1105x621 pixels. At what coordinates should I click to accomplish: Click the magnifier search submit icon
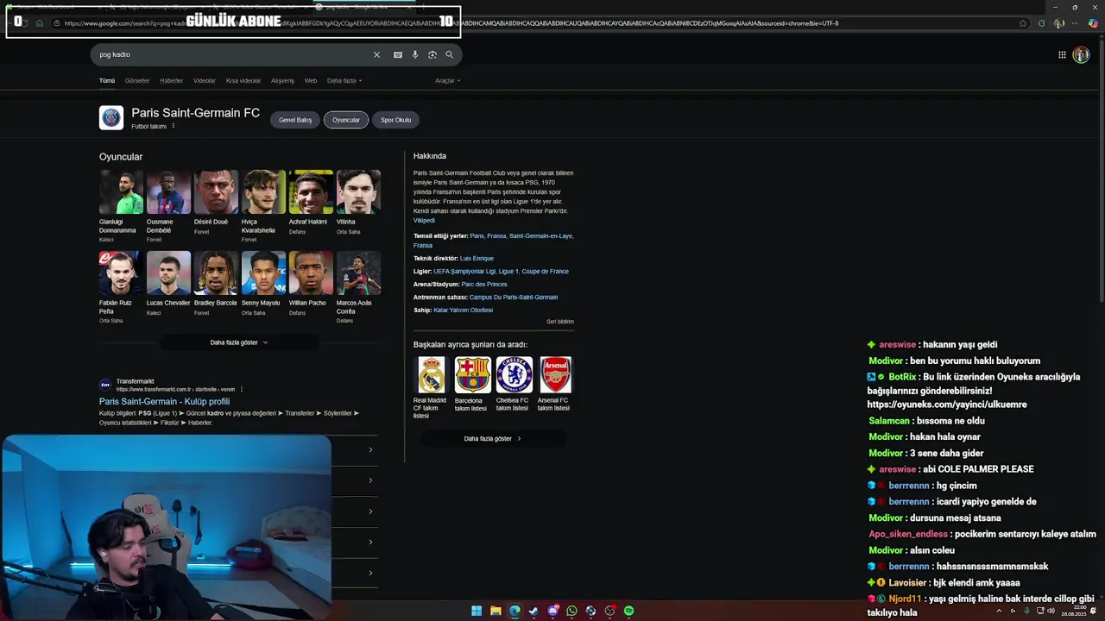(449, 54)
